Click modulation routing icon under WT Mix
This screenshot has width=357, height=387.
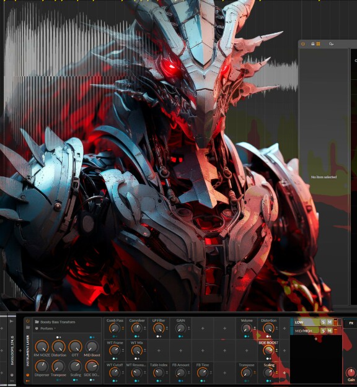point(136,359)
